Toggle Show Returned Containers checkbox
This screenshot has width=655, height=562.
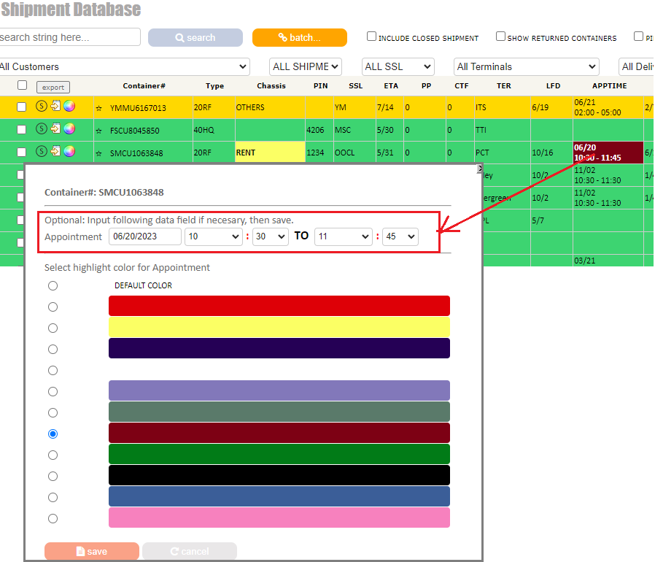(x=500, y=36)
